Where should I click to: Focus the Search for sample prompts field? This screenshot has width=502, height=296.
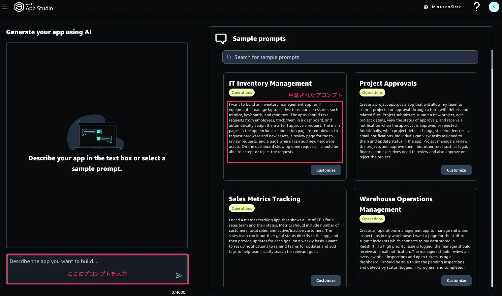point(350,57)
